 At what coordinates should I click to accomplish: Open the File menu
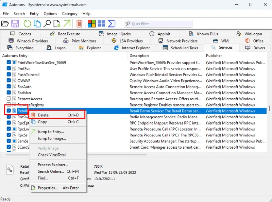6,14
